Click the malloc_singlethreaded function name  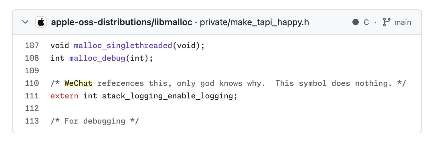pos(123,46)
